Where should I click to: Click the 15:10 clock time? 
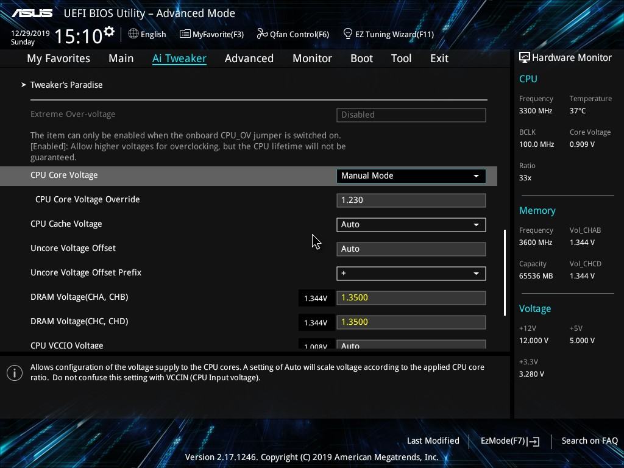79,36
